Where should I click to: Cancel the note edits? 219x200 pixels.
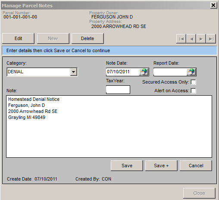[x=196, y=166]
